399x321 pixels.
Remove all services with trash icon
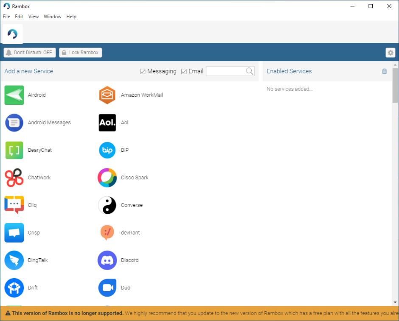[384, 71]
